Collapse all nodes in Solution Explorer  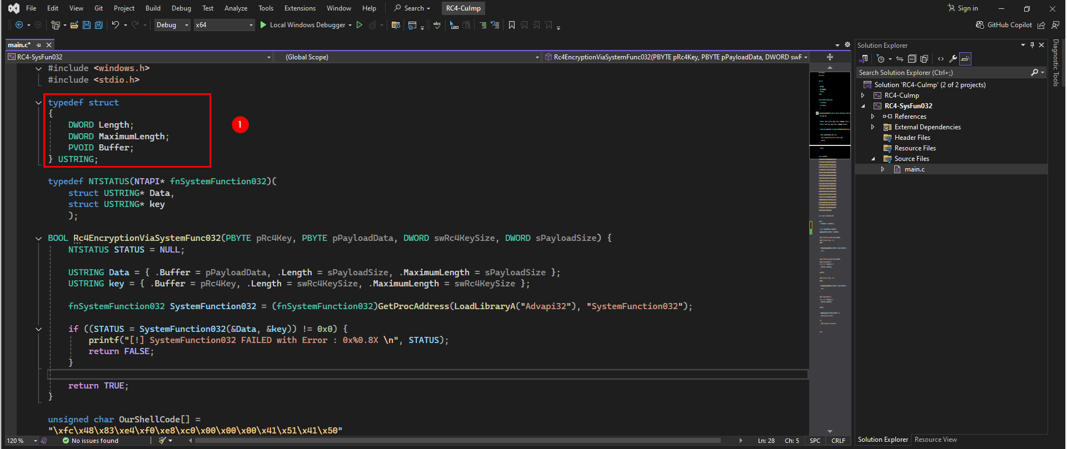[912, 59]
